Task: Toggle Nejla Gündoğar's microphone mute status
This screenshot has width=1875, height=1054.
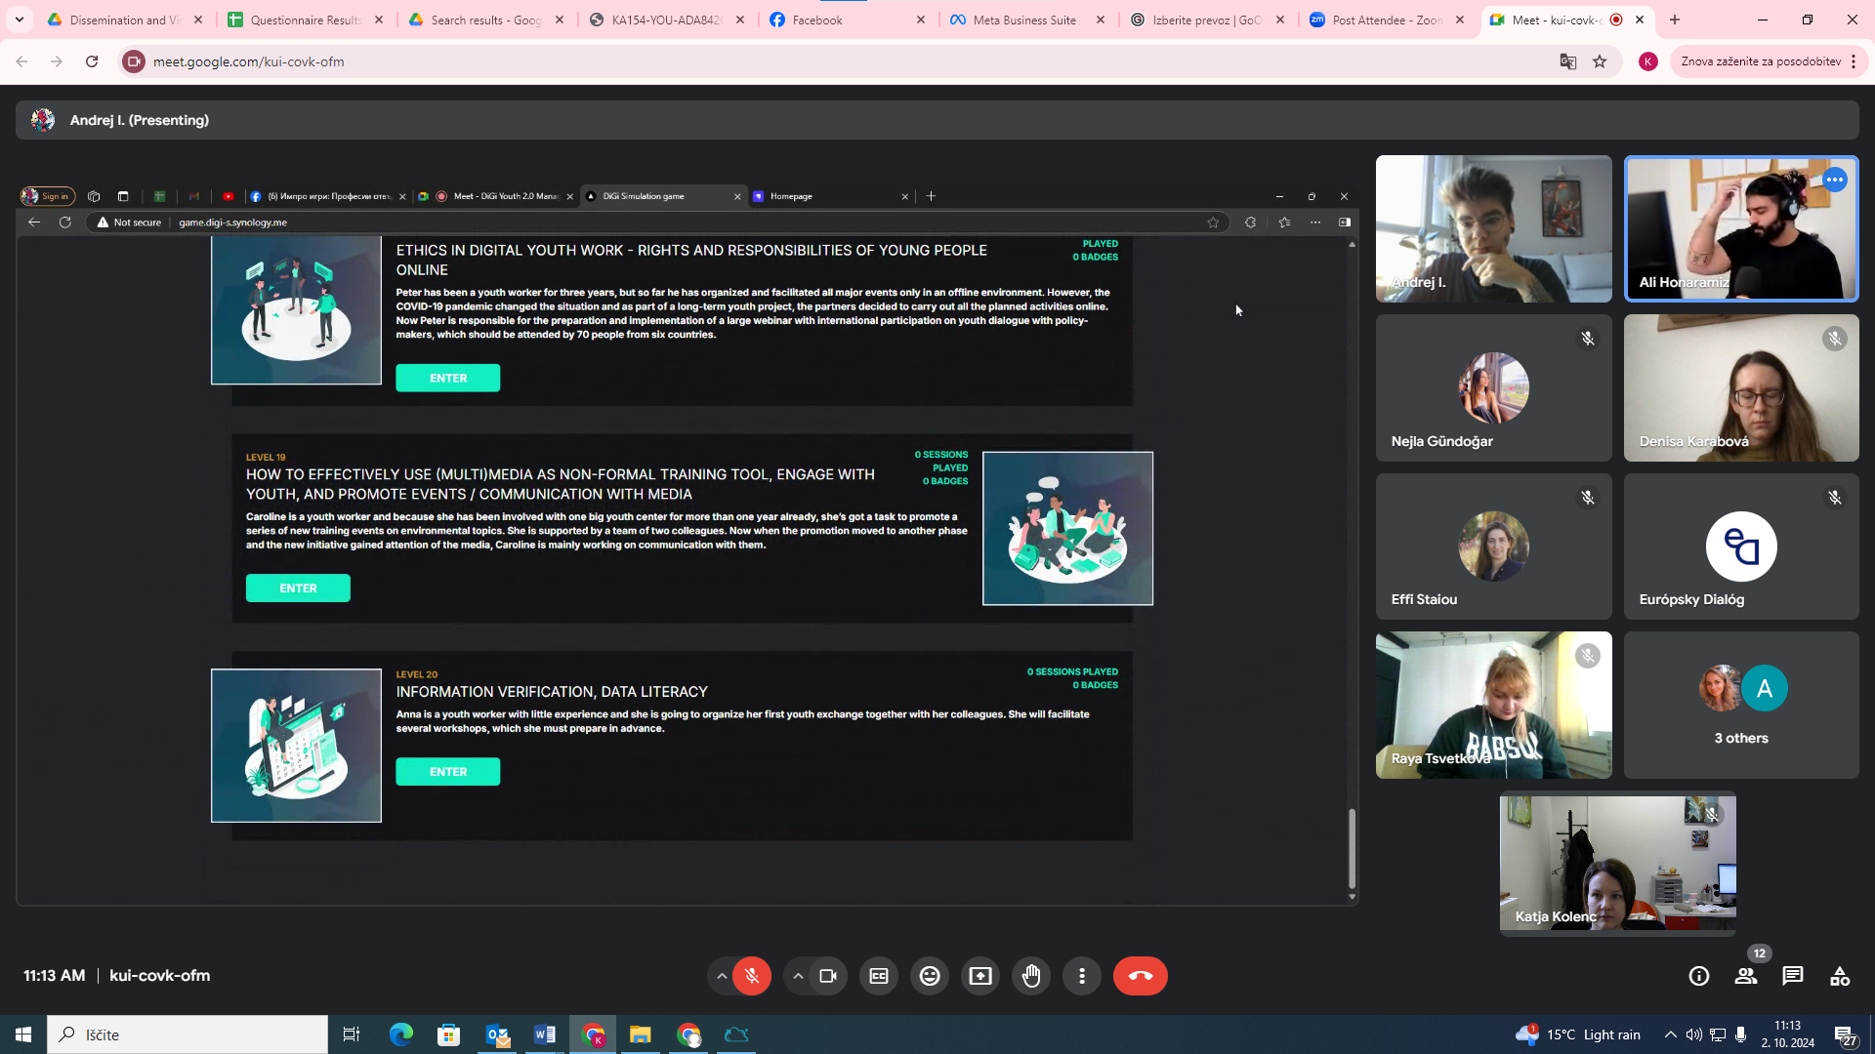Action: [x=1587, y=337]
